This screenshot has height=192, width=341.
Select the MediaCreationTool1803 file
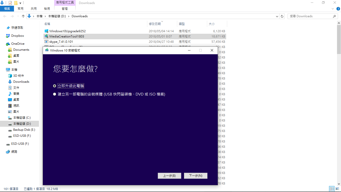pyautogui.click(x=135, y=36)
